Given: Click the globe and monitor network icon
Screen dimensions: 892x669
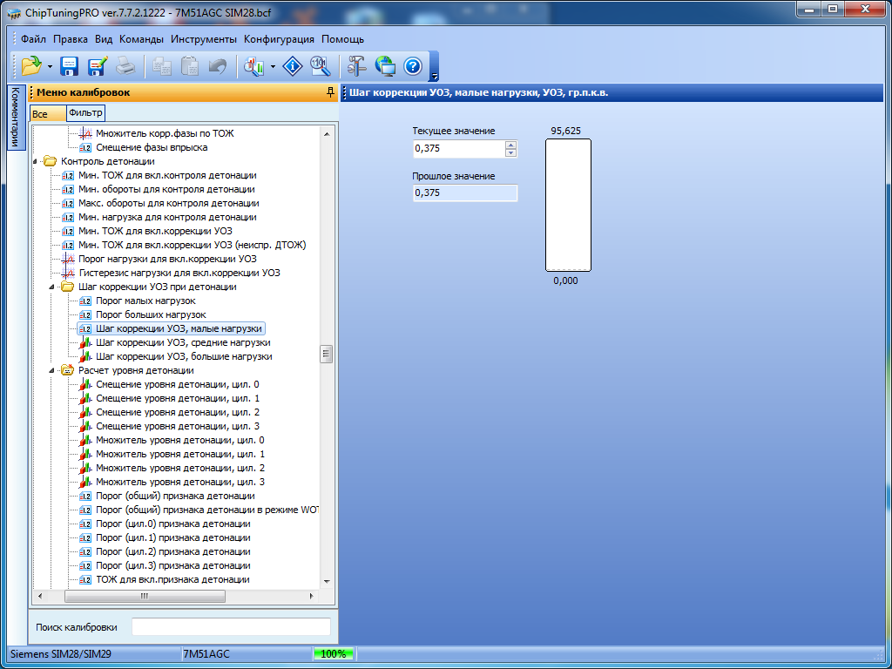Looking at the screenshot, I should pos(385,66).
